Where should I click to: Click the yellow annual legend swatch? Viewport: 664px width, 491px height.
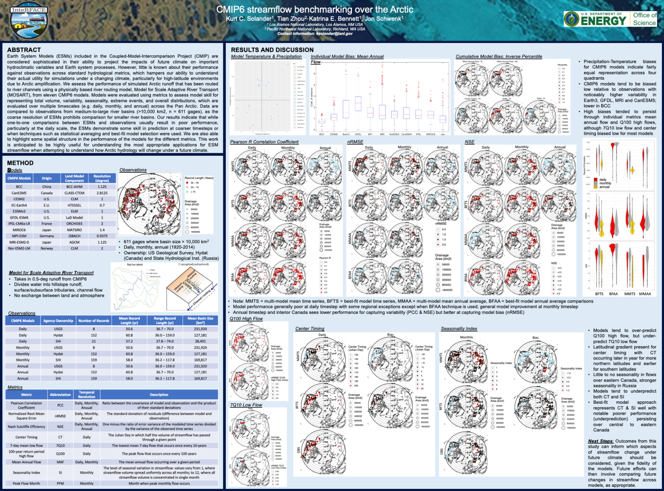point(596,187)
